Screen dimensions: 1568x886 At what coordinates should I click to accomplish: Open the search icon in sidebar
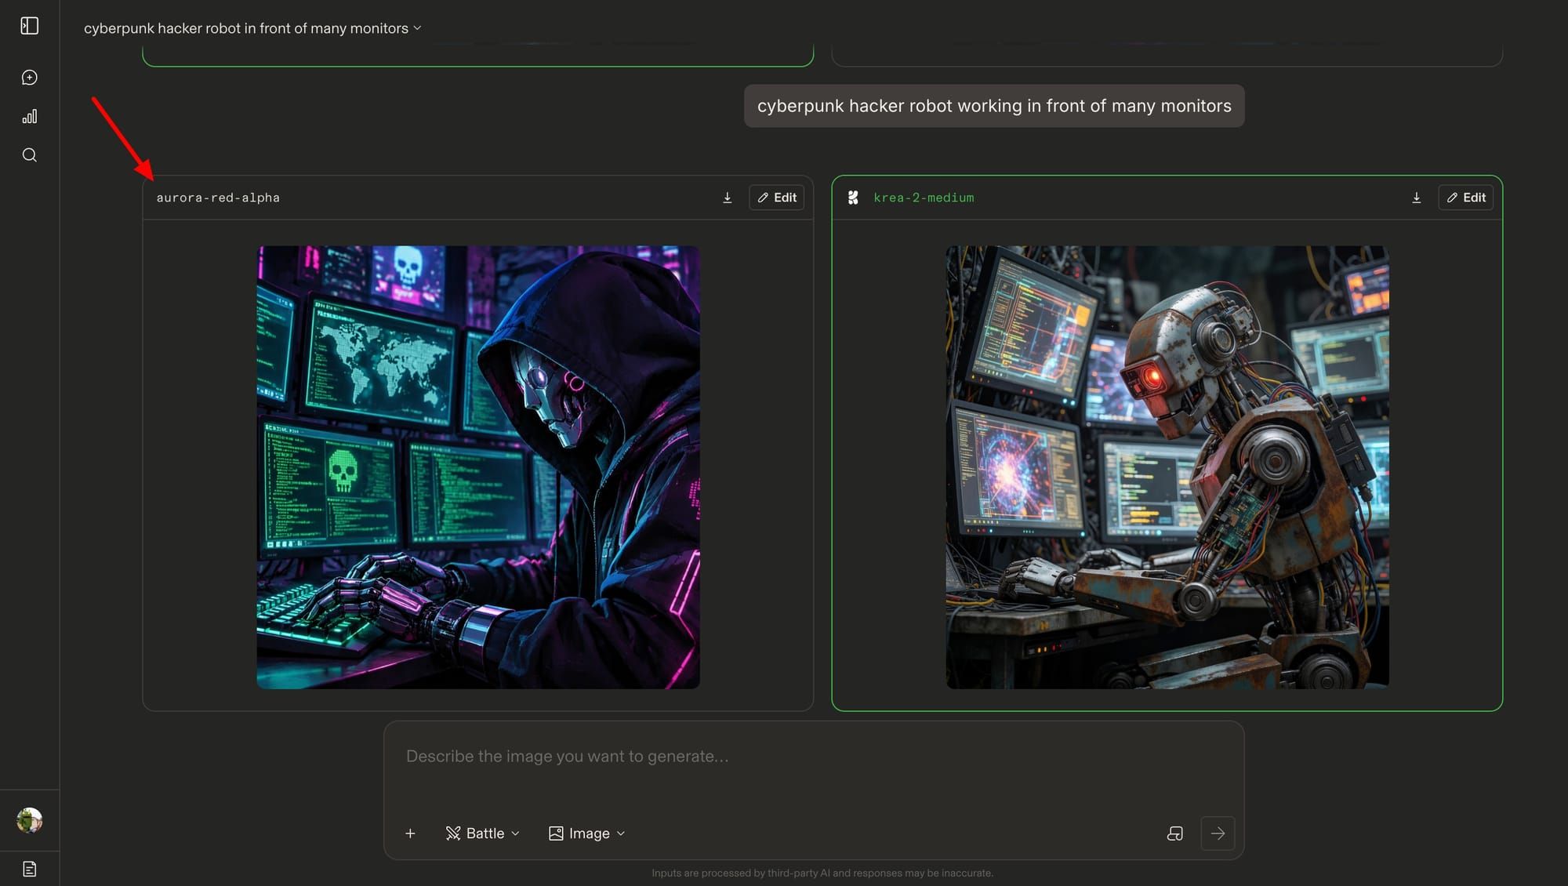click(30, 155)
